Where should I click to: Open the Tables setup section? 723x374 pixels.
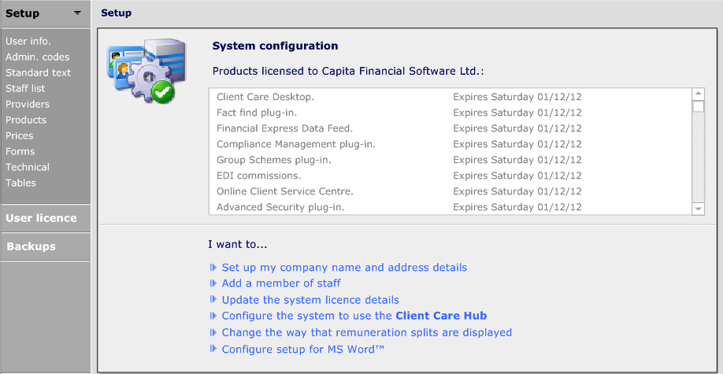(20, 183)
